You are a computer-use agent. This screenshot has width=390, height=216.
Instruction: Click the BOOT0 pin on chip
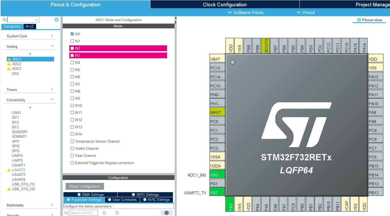point(266,46)
